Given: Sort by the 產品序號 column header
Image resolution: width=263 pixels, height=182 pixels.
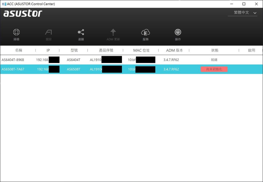Looking at the screenshot, I should click(106, 50).
